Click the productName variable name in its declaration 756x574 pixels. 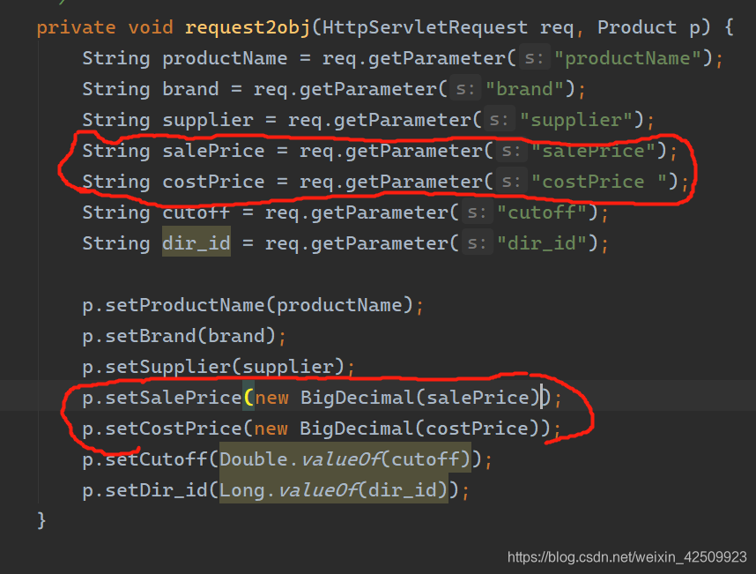225,58
